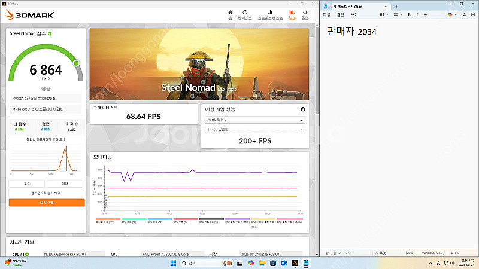Click the frame rate legend color in monitoring
Screen dimensions: 479x269
(108, 219)
